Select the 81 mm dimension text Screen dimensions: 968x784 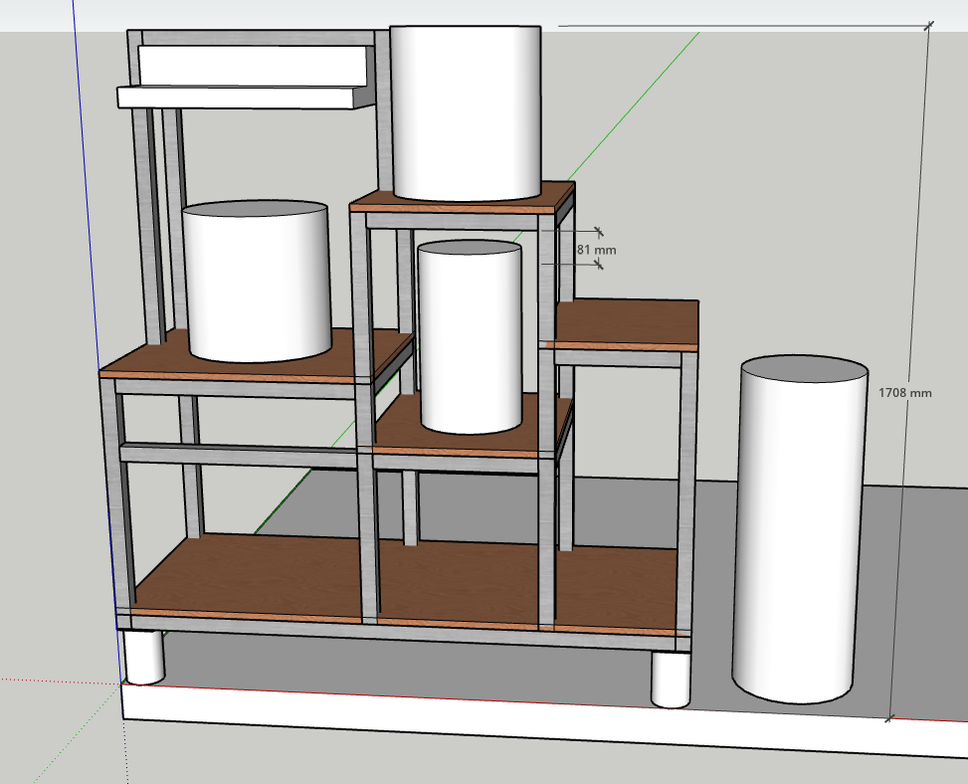[596, 250]
